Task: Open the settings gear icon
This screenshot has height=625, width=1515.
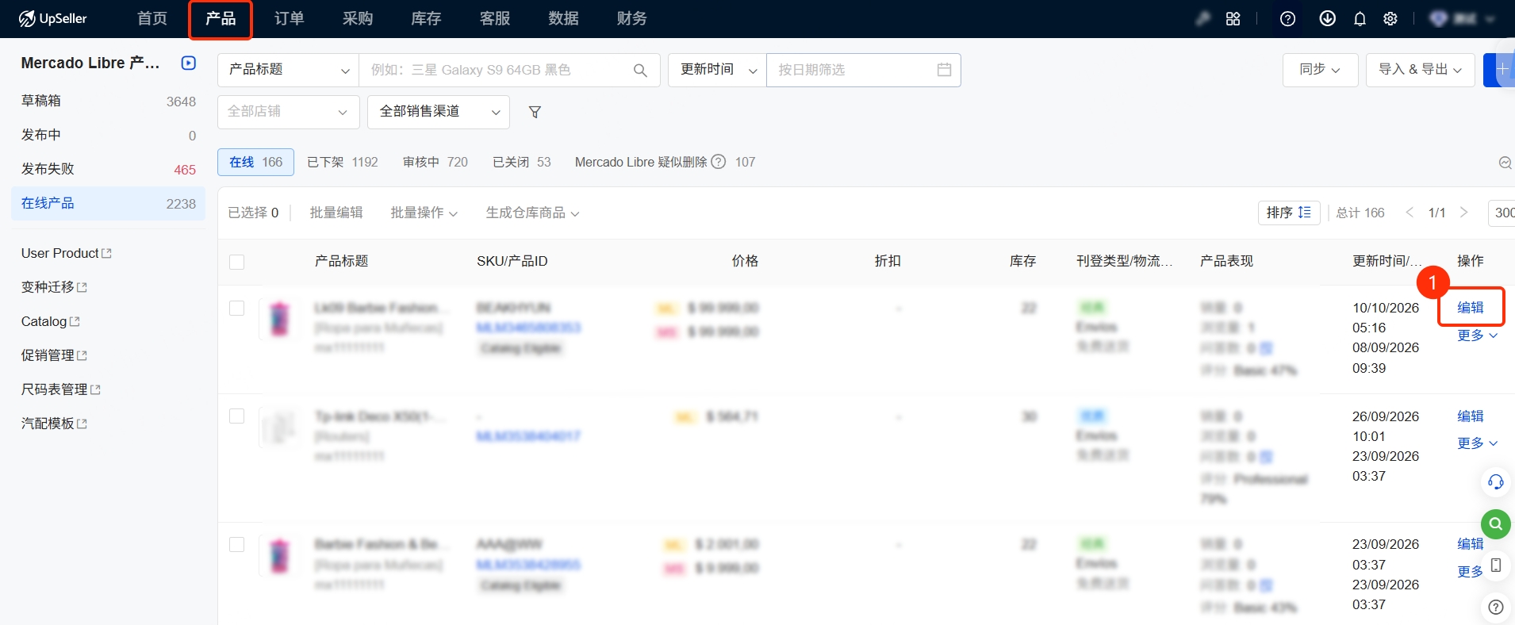Action: pyautogui.click(x=1390, y=19)
